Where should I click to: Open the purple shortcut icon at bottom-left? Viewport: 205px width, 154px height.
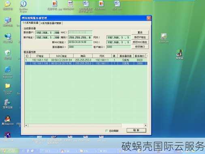7,135
